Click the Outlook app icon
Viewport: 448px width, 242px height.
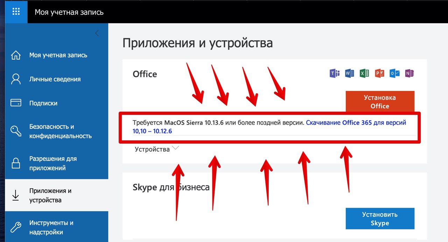pyautogui.click(x=394, y=73)
